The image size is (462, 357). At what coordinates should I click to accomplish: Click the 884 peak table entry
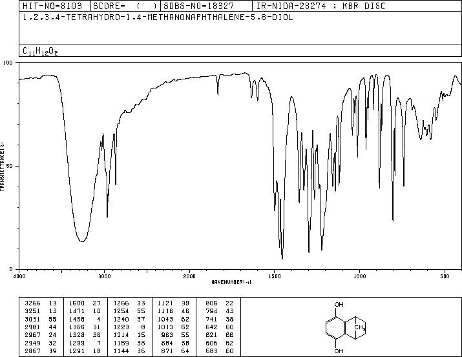point(176,343)
